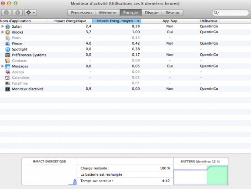The width and height of the screenshot is (251, 189).
Task: Sort by Nom d'application column
Action: (24, 21)
